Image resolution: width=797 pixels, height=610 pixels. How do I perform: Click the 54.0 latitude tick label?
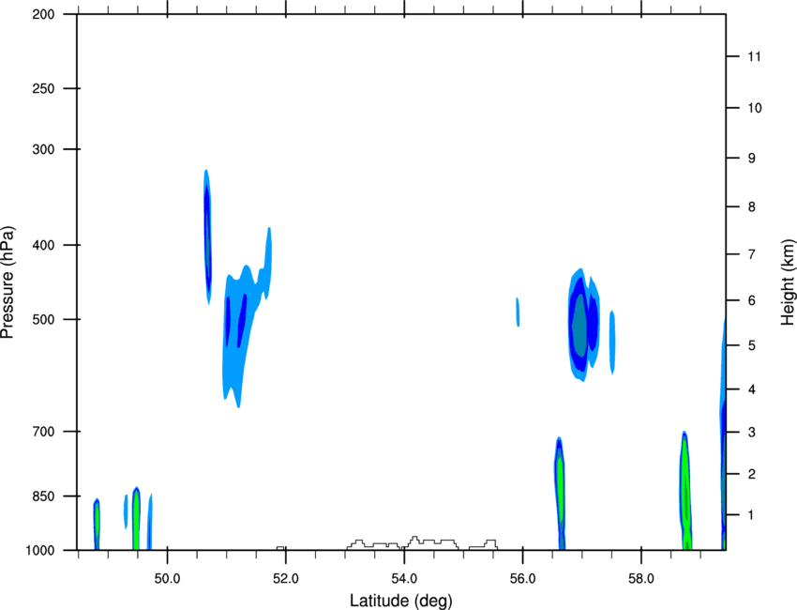coord(404,579)
